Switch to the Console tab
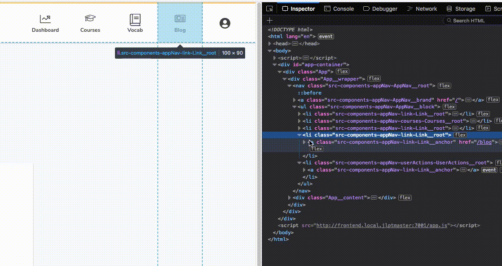This screenshot has height=266, width=502. (339, 9)
